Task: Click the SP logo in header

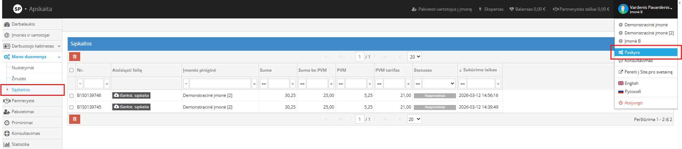Action: [17, 9]
